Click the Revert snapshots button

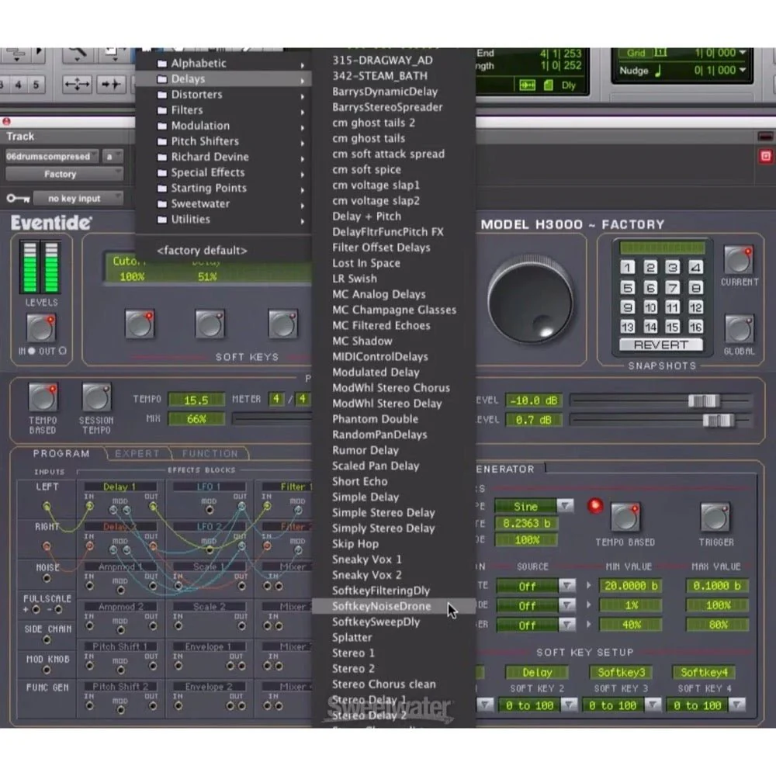coord(660,345)
